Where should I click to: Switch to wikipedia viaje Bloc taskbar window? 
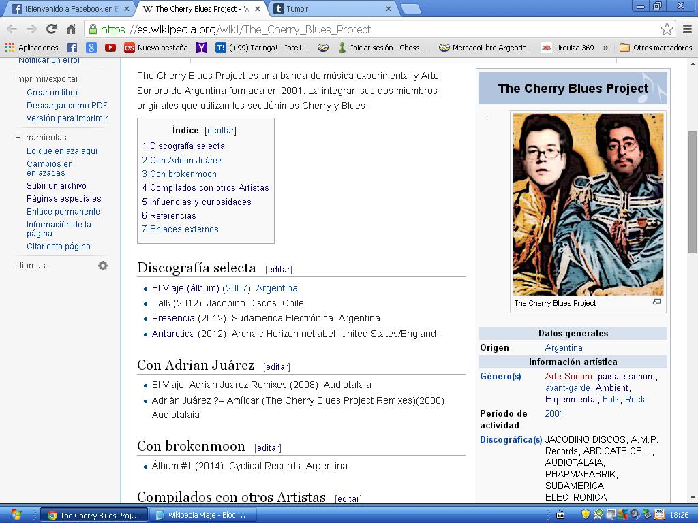202,515
